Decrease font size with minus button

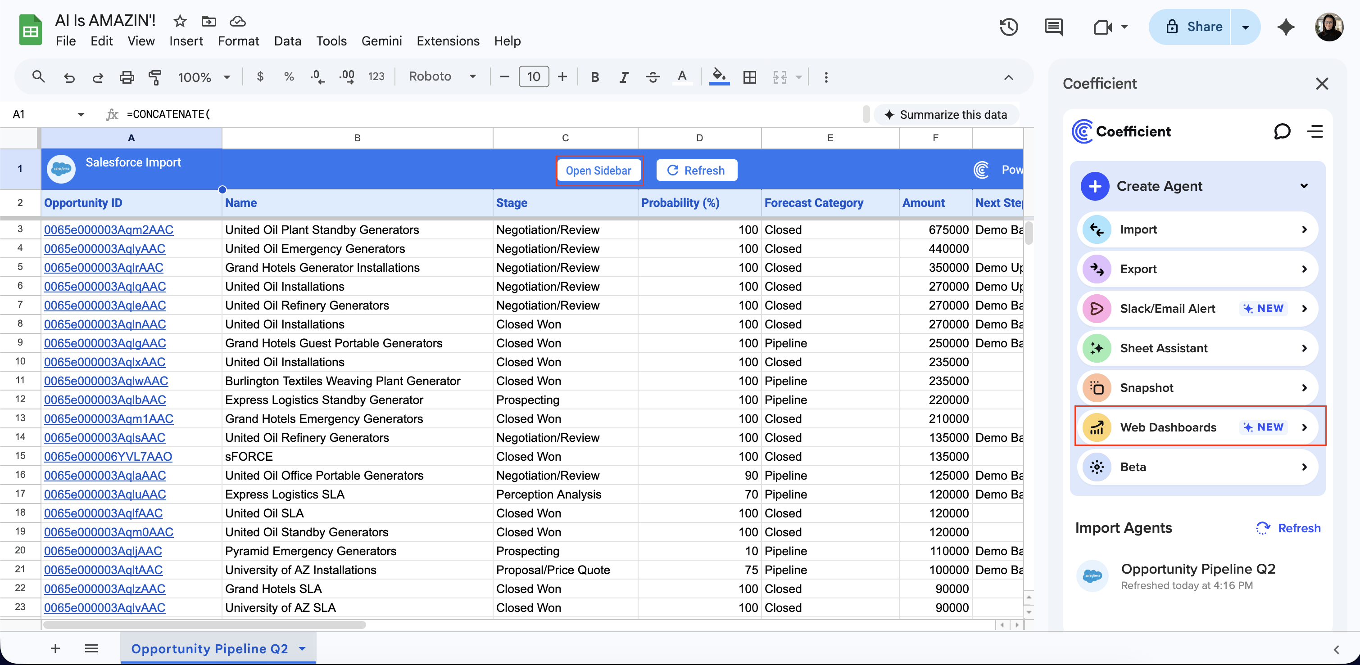pyautogui.click(x=504, y=77)
